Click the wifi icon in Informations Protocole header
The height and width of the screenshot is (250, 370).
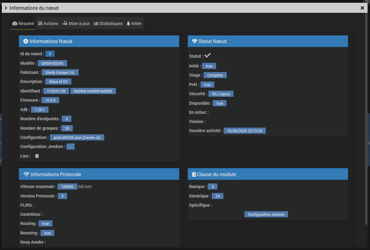[x=27, y=174]
